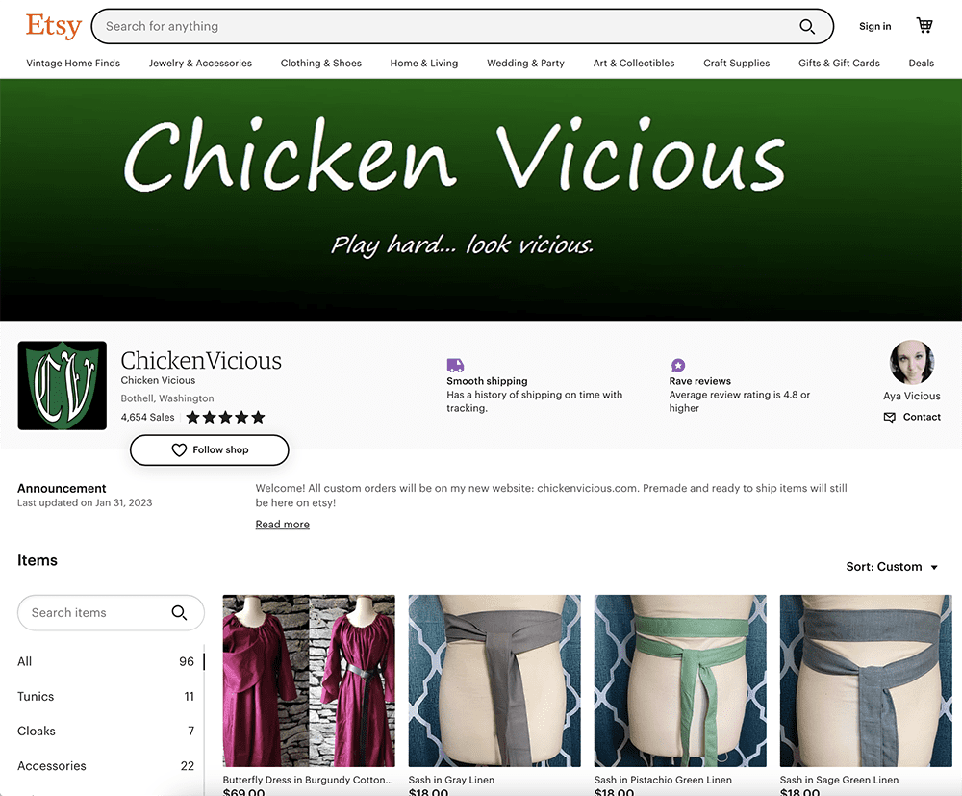
Task: Open Clothing & Shoes menu
Action: point(321,63)
